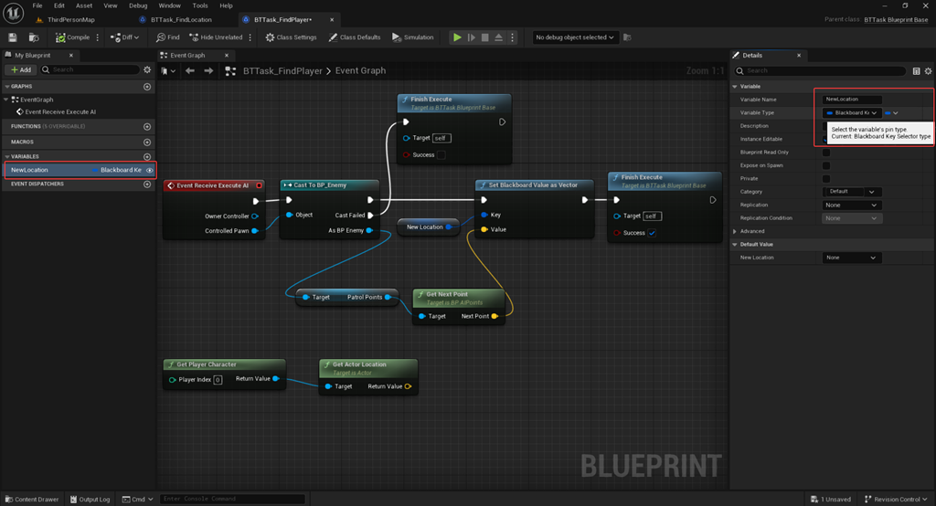
Task: Toggle Hide Unrelated nodes
Action: (x=216, y=37)
